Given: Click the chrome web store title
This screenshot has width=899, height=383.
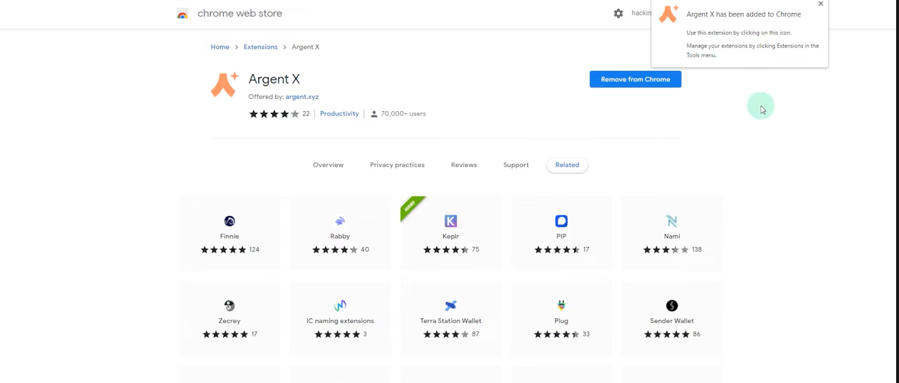Looking at the screenshot, I should pos(240,13).
